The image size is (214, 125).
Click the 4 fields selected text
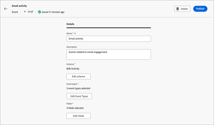75,108
